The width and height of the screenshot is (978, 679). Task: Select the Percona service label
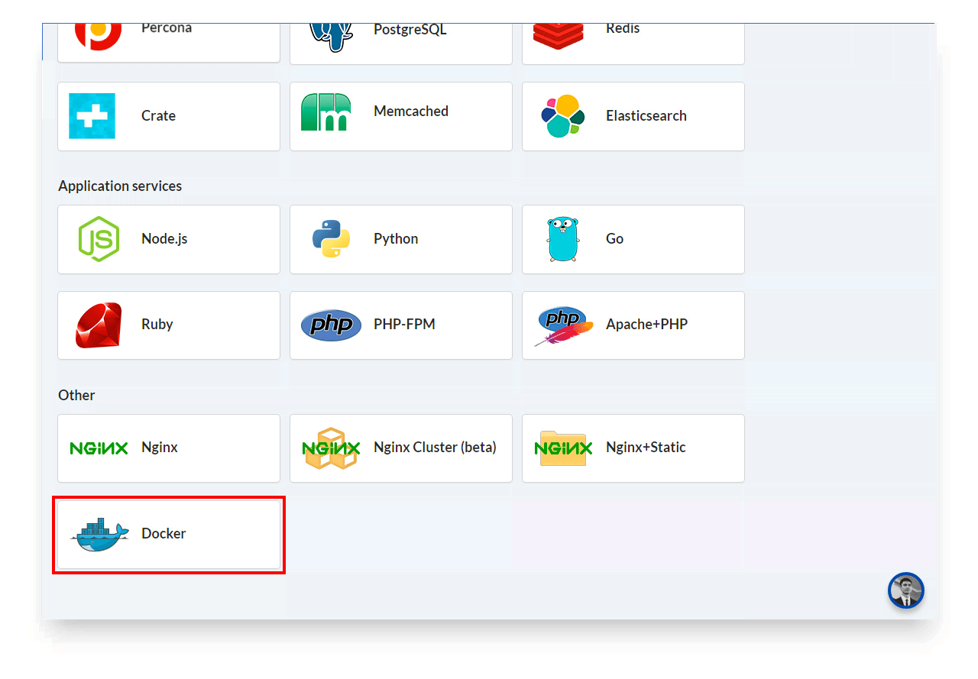[x=167, y=28]
